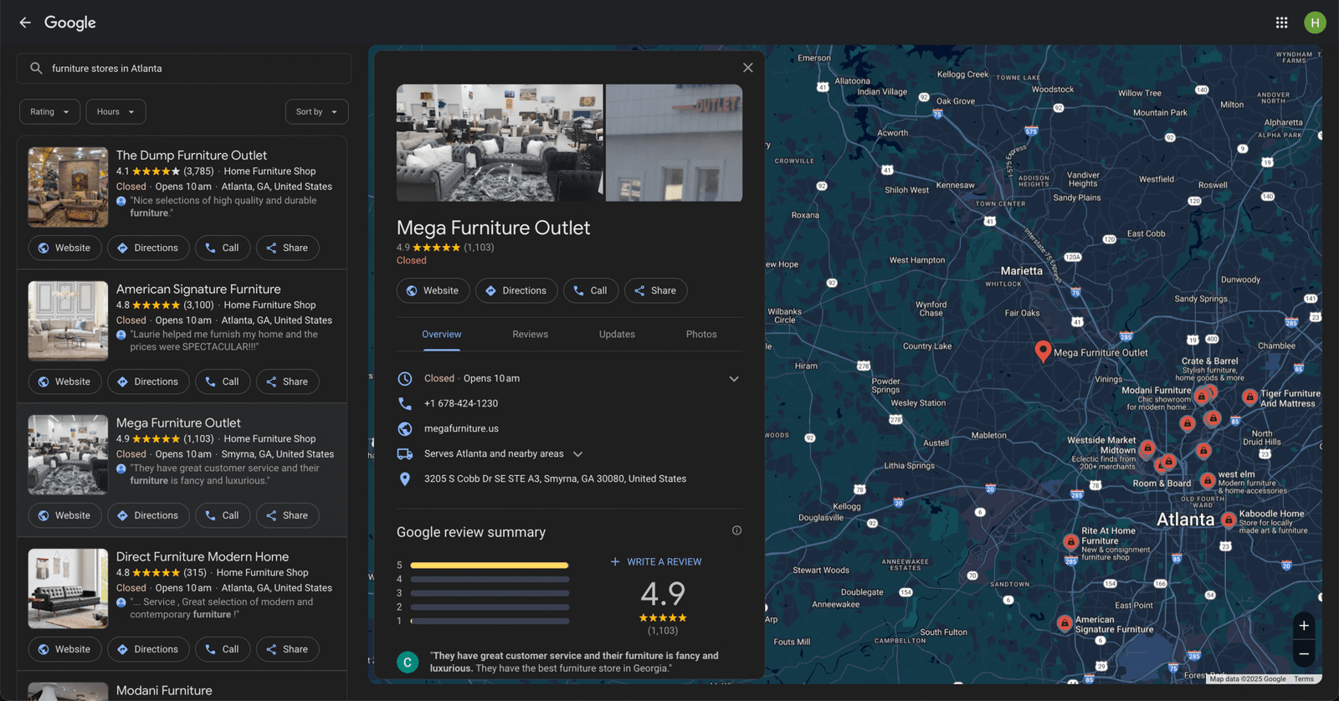Click the clock icon beside hours
The image size is (1339, 701).
click(x=405, y=379)
